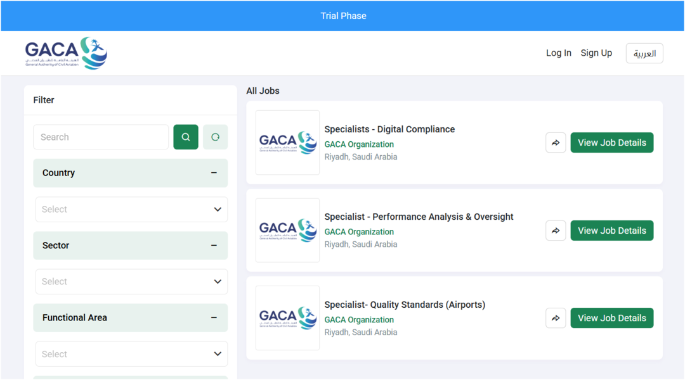This screenshot has height=380, width=685.
Task: View Job Details for Quality Standards (Airports)
Action: (x=612, y=318)
